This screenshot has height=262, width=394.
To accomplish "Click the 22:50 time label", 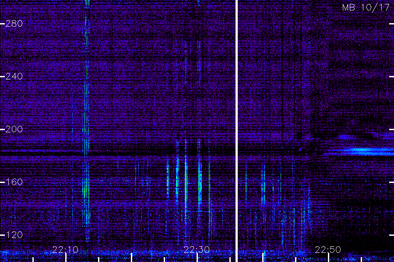I will (328, 250).
